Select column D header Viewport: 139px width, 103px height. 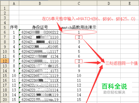click(x=109, y=3)
